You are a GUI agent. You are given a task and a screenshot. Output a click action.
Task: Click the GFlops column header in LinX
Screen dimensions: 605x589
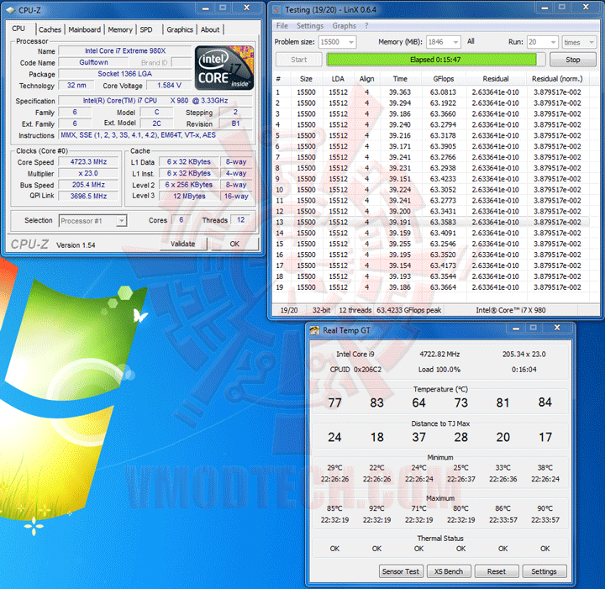click(x=444, y=79)
